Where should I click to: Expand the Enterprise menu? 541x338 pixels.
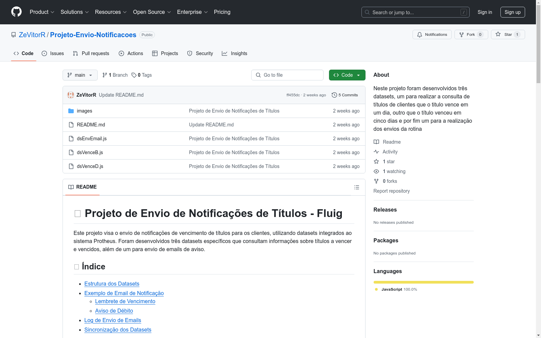tap(192, 12)
